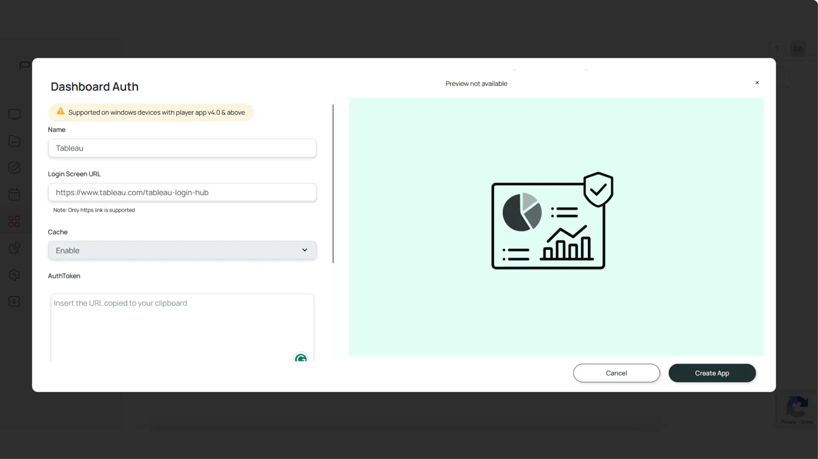Open the Cache Enable dropdown
Image resolution: width=818 pixels, height=459 pixels.
click(182, 250)
